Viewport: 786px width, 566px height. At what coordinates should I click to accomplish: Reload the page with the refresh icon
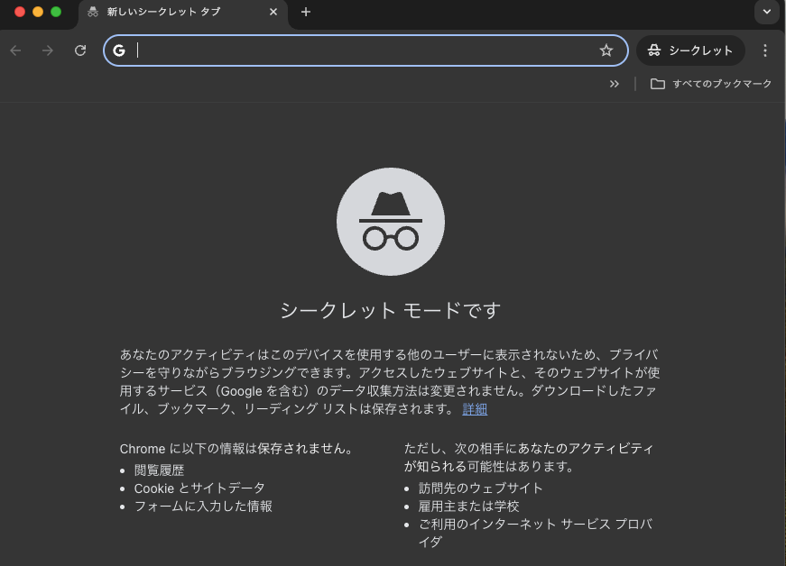click(80, 50)
